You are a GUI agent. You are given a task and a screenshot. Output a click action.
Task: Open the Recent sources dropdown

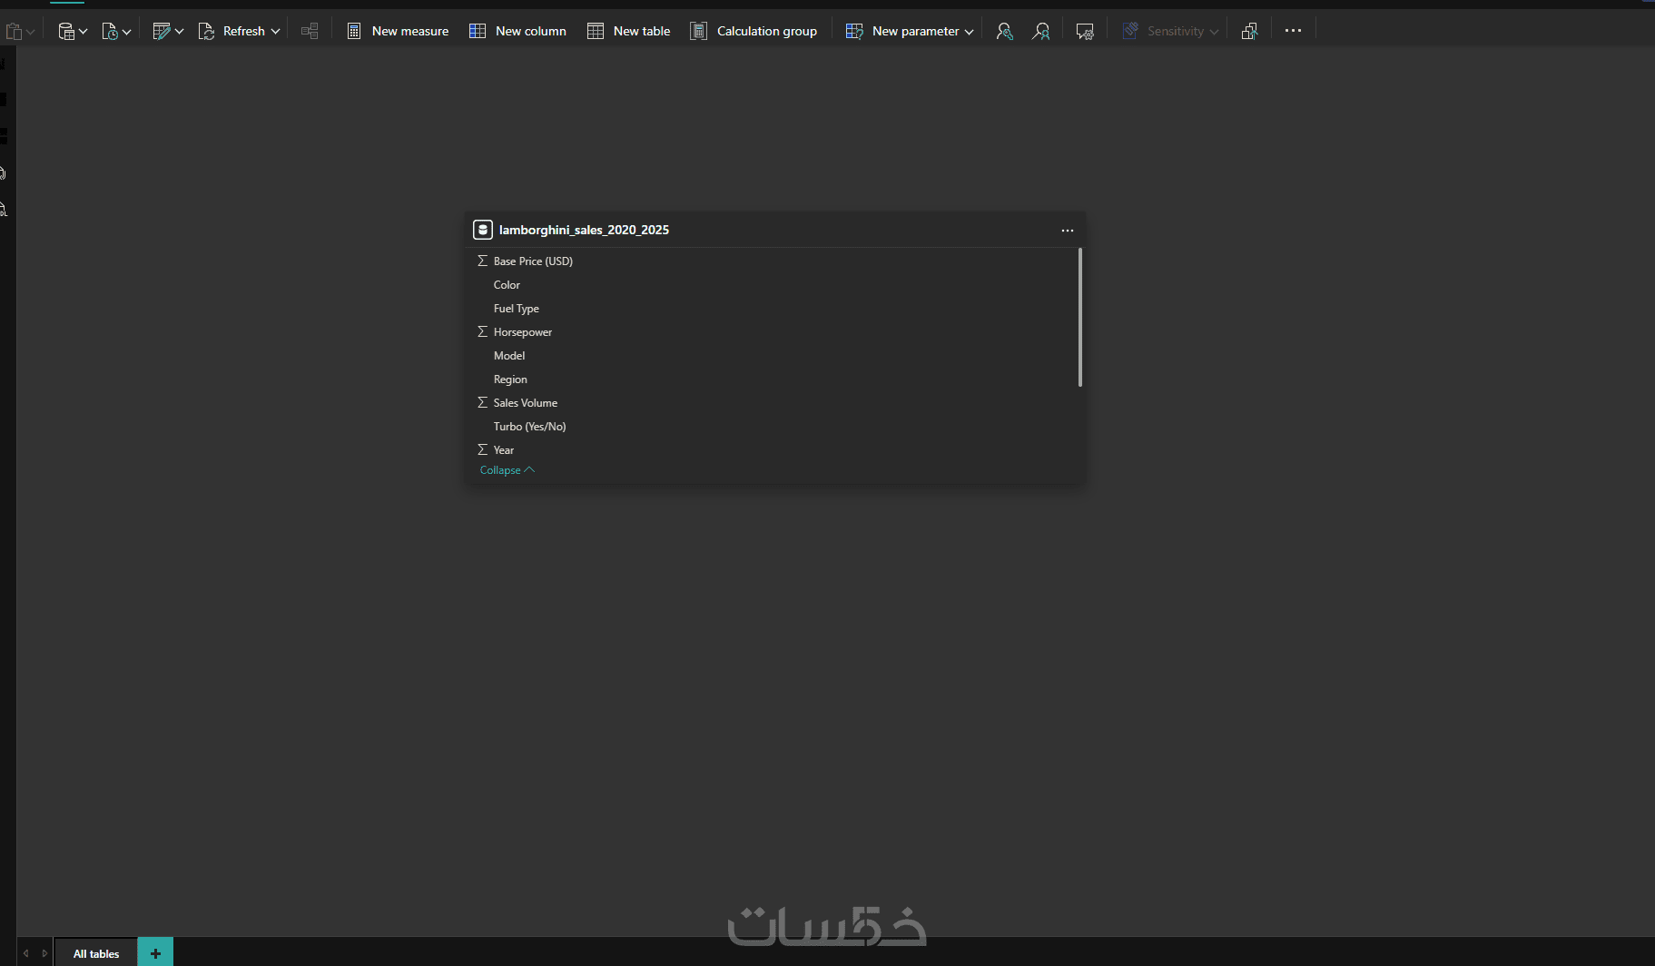(116, 31)
